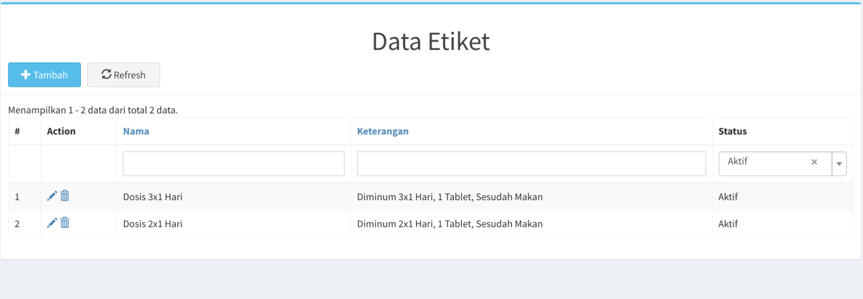Clear the Aktif status filter selection
Viewport: 863px width, 299px height.
[814, 162]
